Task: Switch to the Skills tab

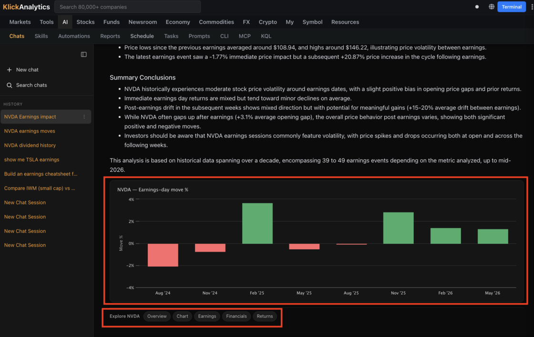Action: 41,36
